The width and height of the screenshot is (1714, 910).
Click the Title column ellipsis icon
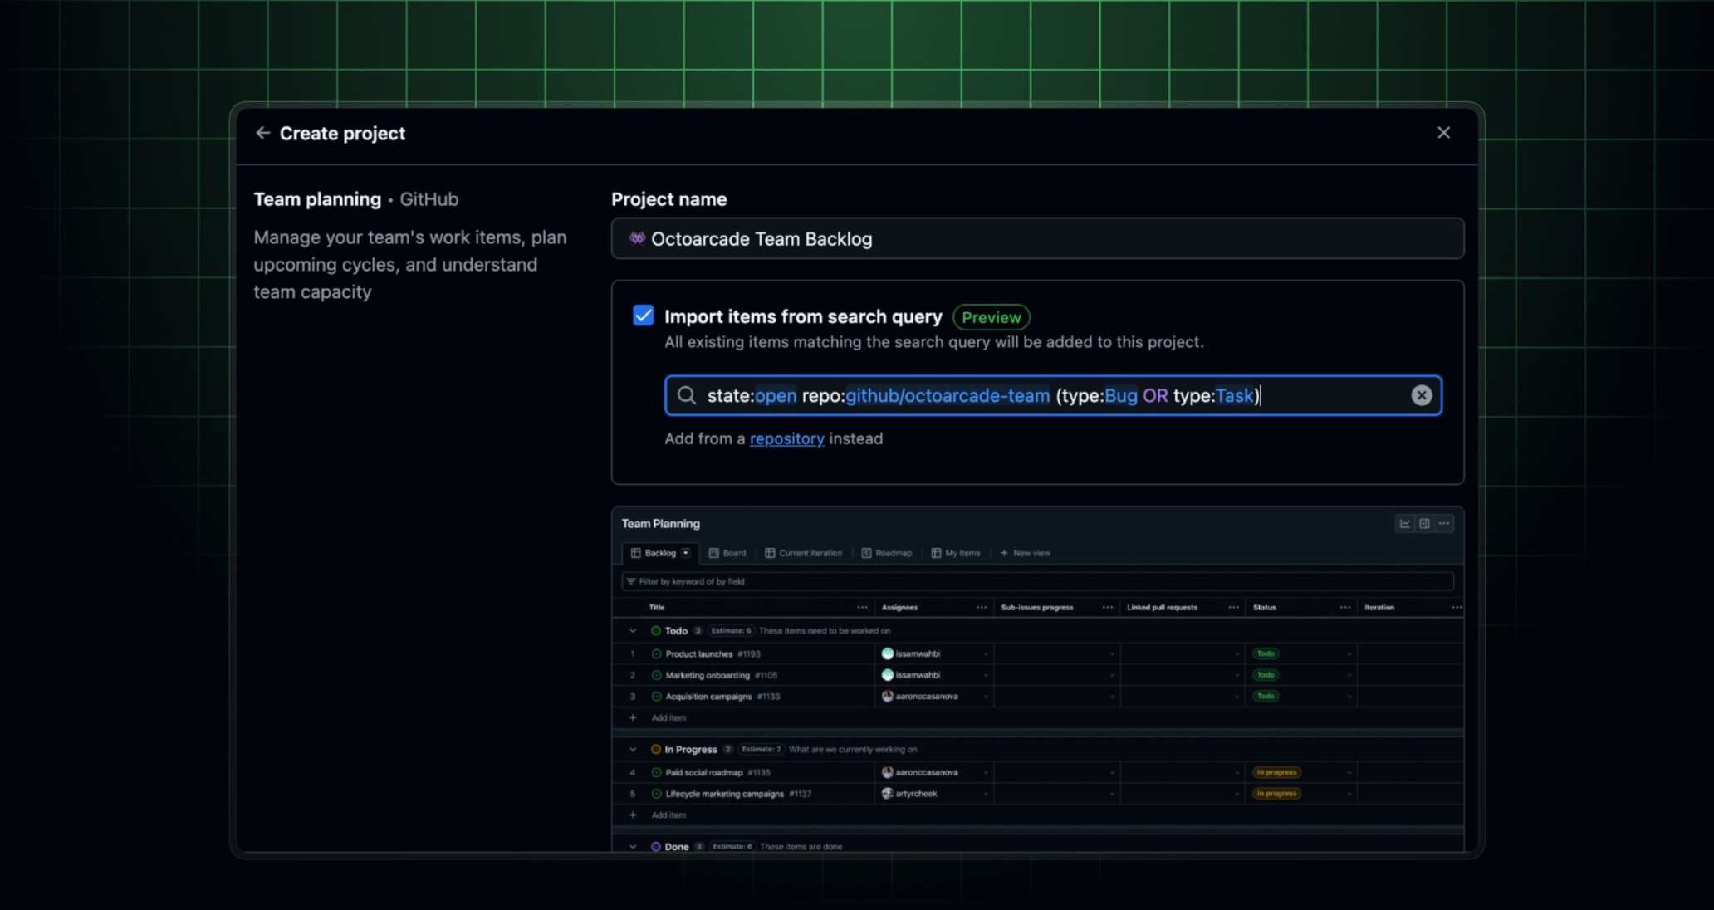pos(861,607)
